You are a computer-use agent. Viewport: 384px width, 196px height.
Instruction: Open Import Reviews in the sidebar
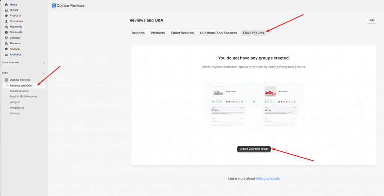pyautogui.click(x=19, y=91)
